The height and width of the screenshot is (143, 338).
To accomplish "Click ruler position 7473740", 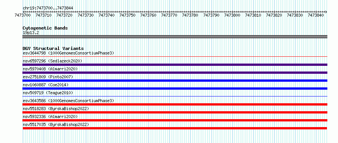I will (106, 15).
